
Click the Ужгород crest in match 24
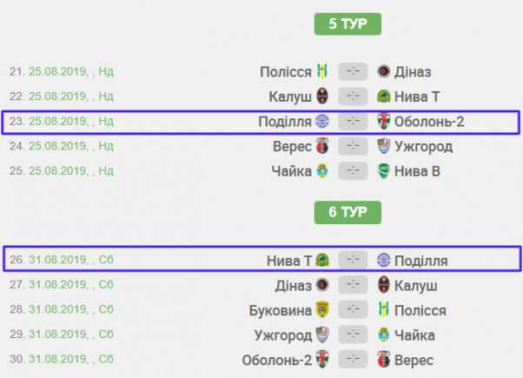tap(384, 146)
